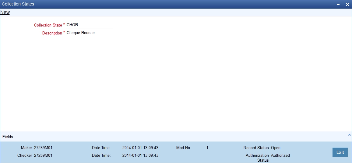Open the Fields panel label

coord(8,137)
